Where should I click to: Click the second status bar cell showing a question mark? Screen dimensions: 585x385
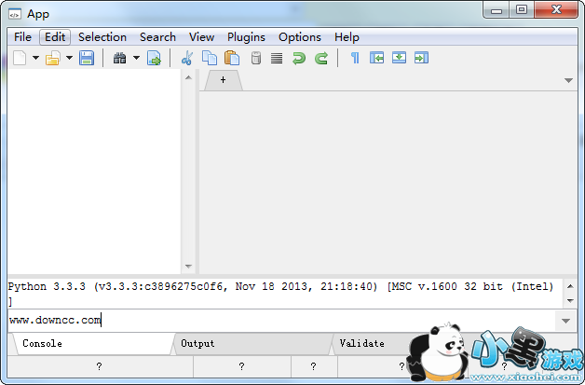[242, 366]
